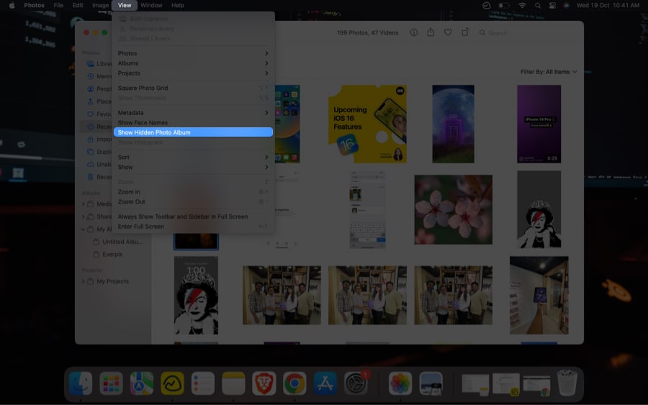Open the Metadata submenu

point(193,113)
